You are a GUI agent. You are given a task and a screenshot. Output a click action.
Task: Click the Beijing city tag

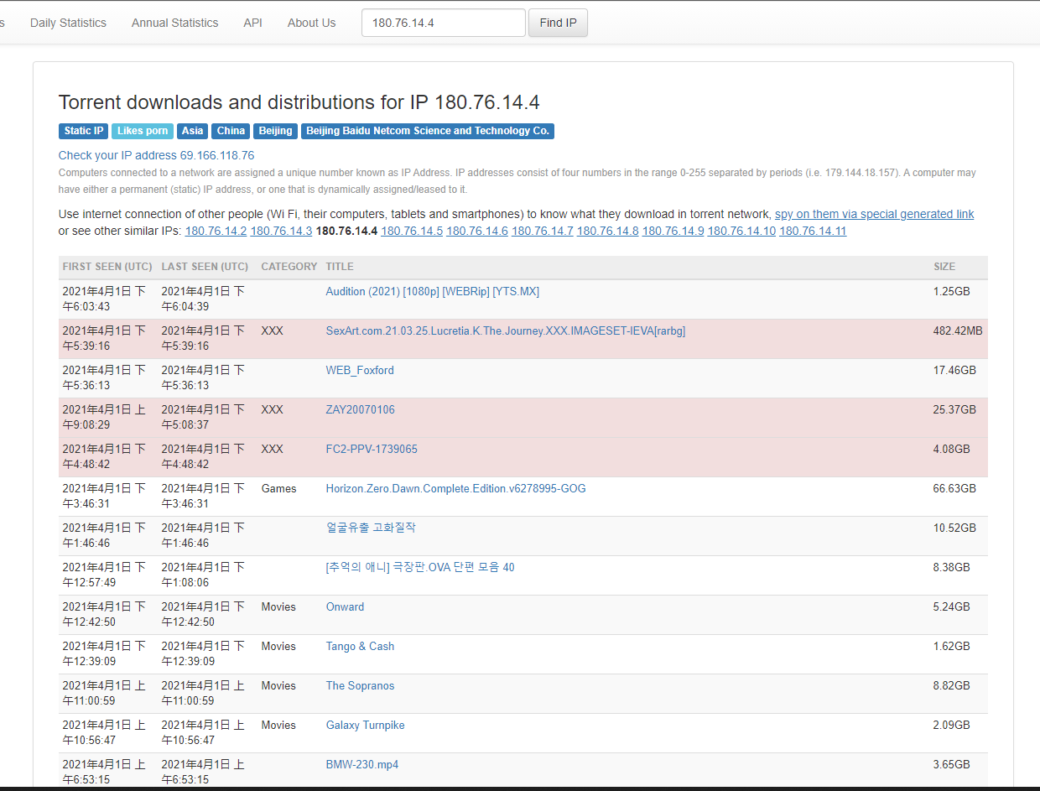tap(275, 131)
